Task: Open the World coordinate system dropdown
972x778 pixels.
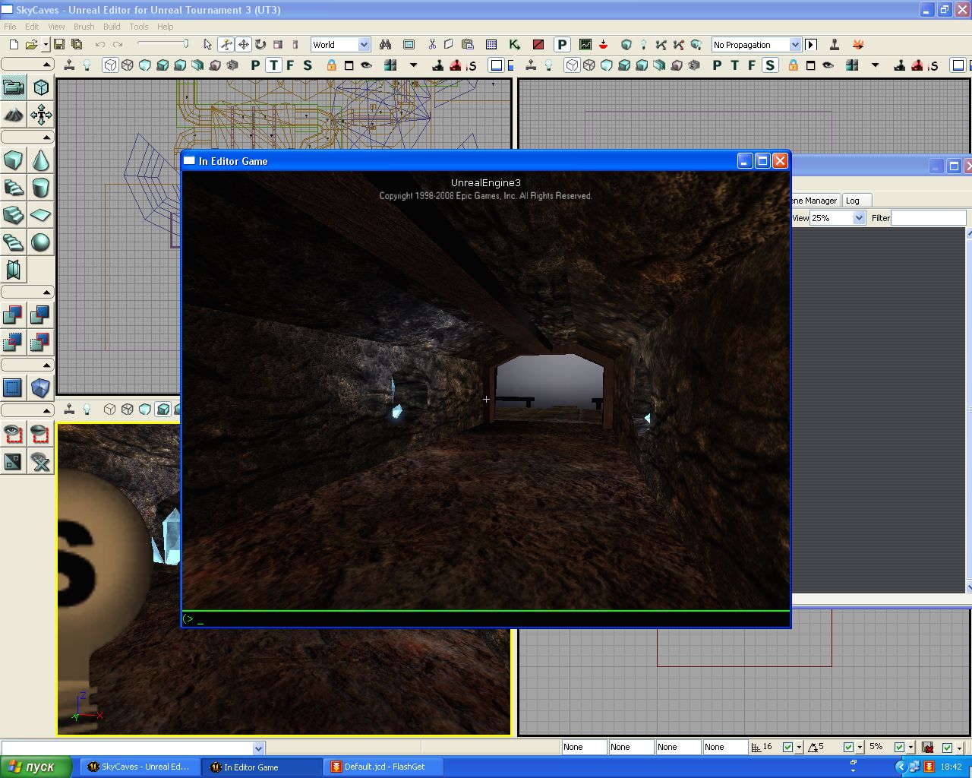Action: click(364, 45)
